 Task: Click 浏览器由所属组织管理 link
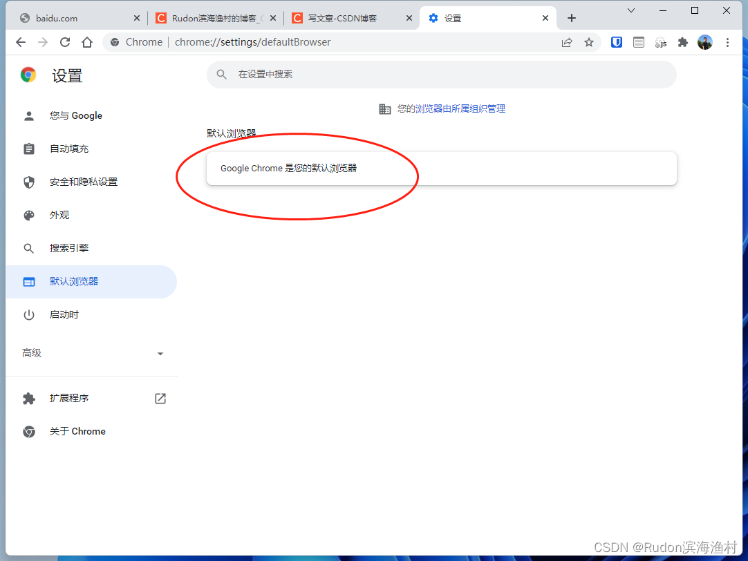pos(460,108)
